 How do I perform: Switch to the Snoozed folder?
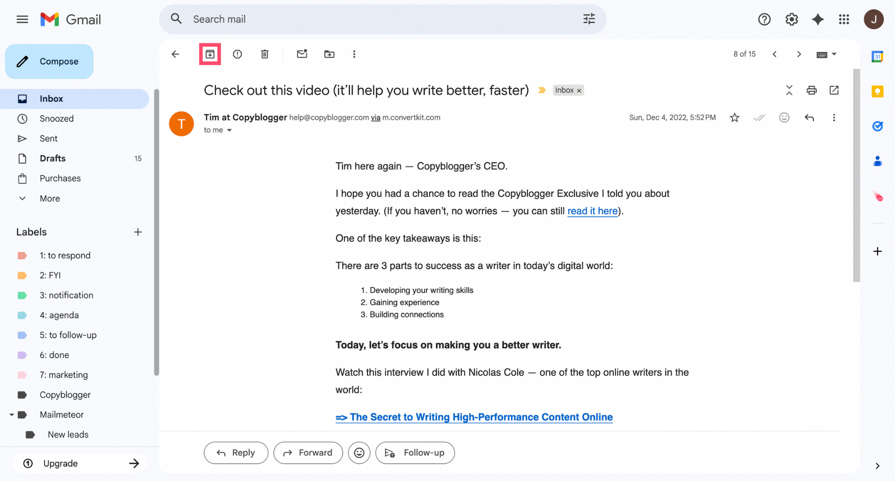pos(56,119)
